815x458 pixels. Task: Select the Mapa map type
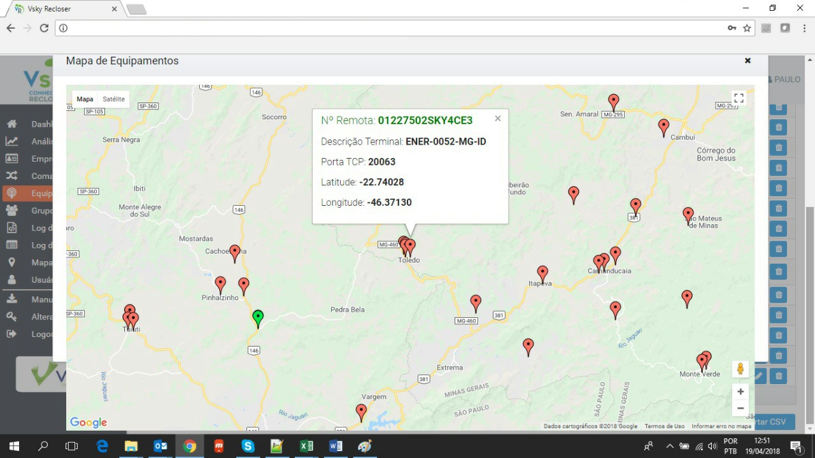click(x=85, y=99)
